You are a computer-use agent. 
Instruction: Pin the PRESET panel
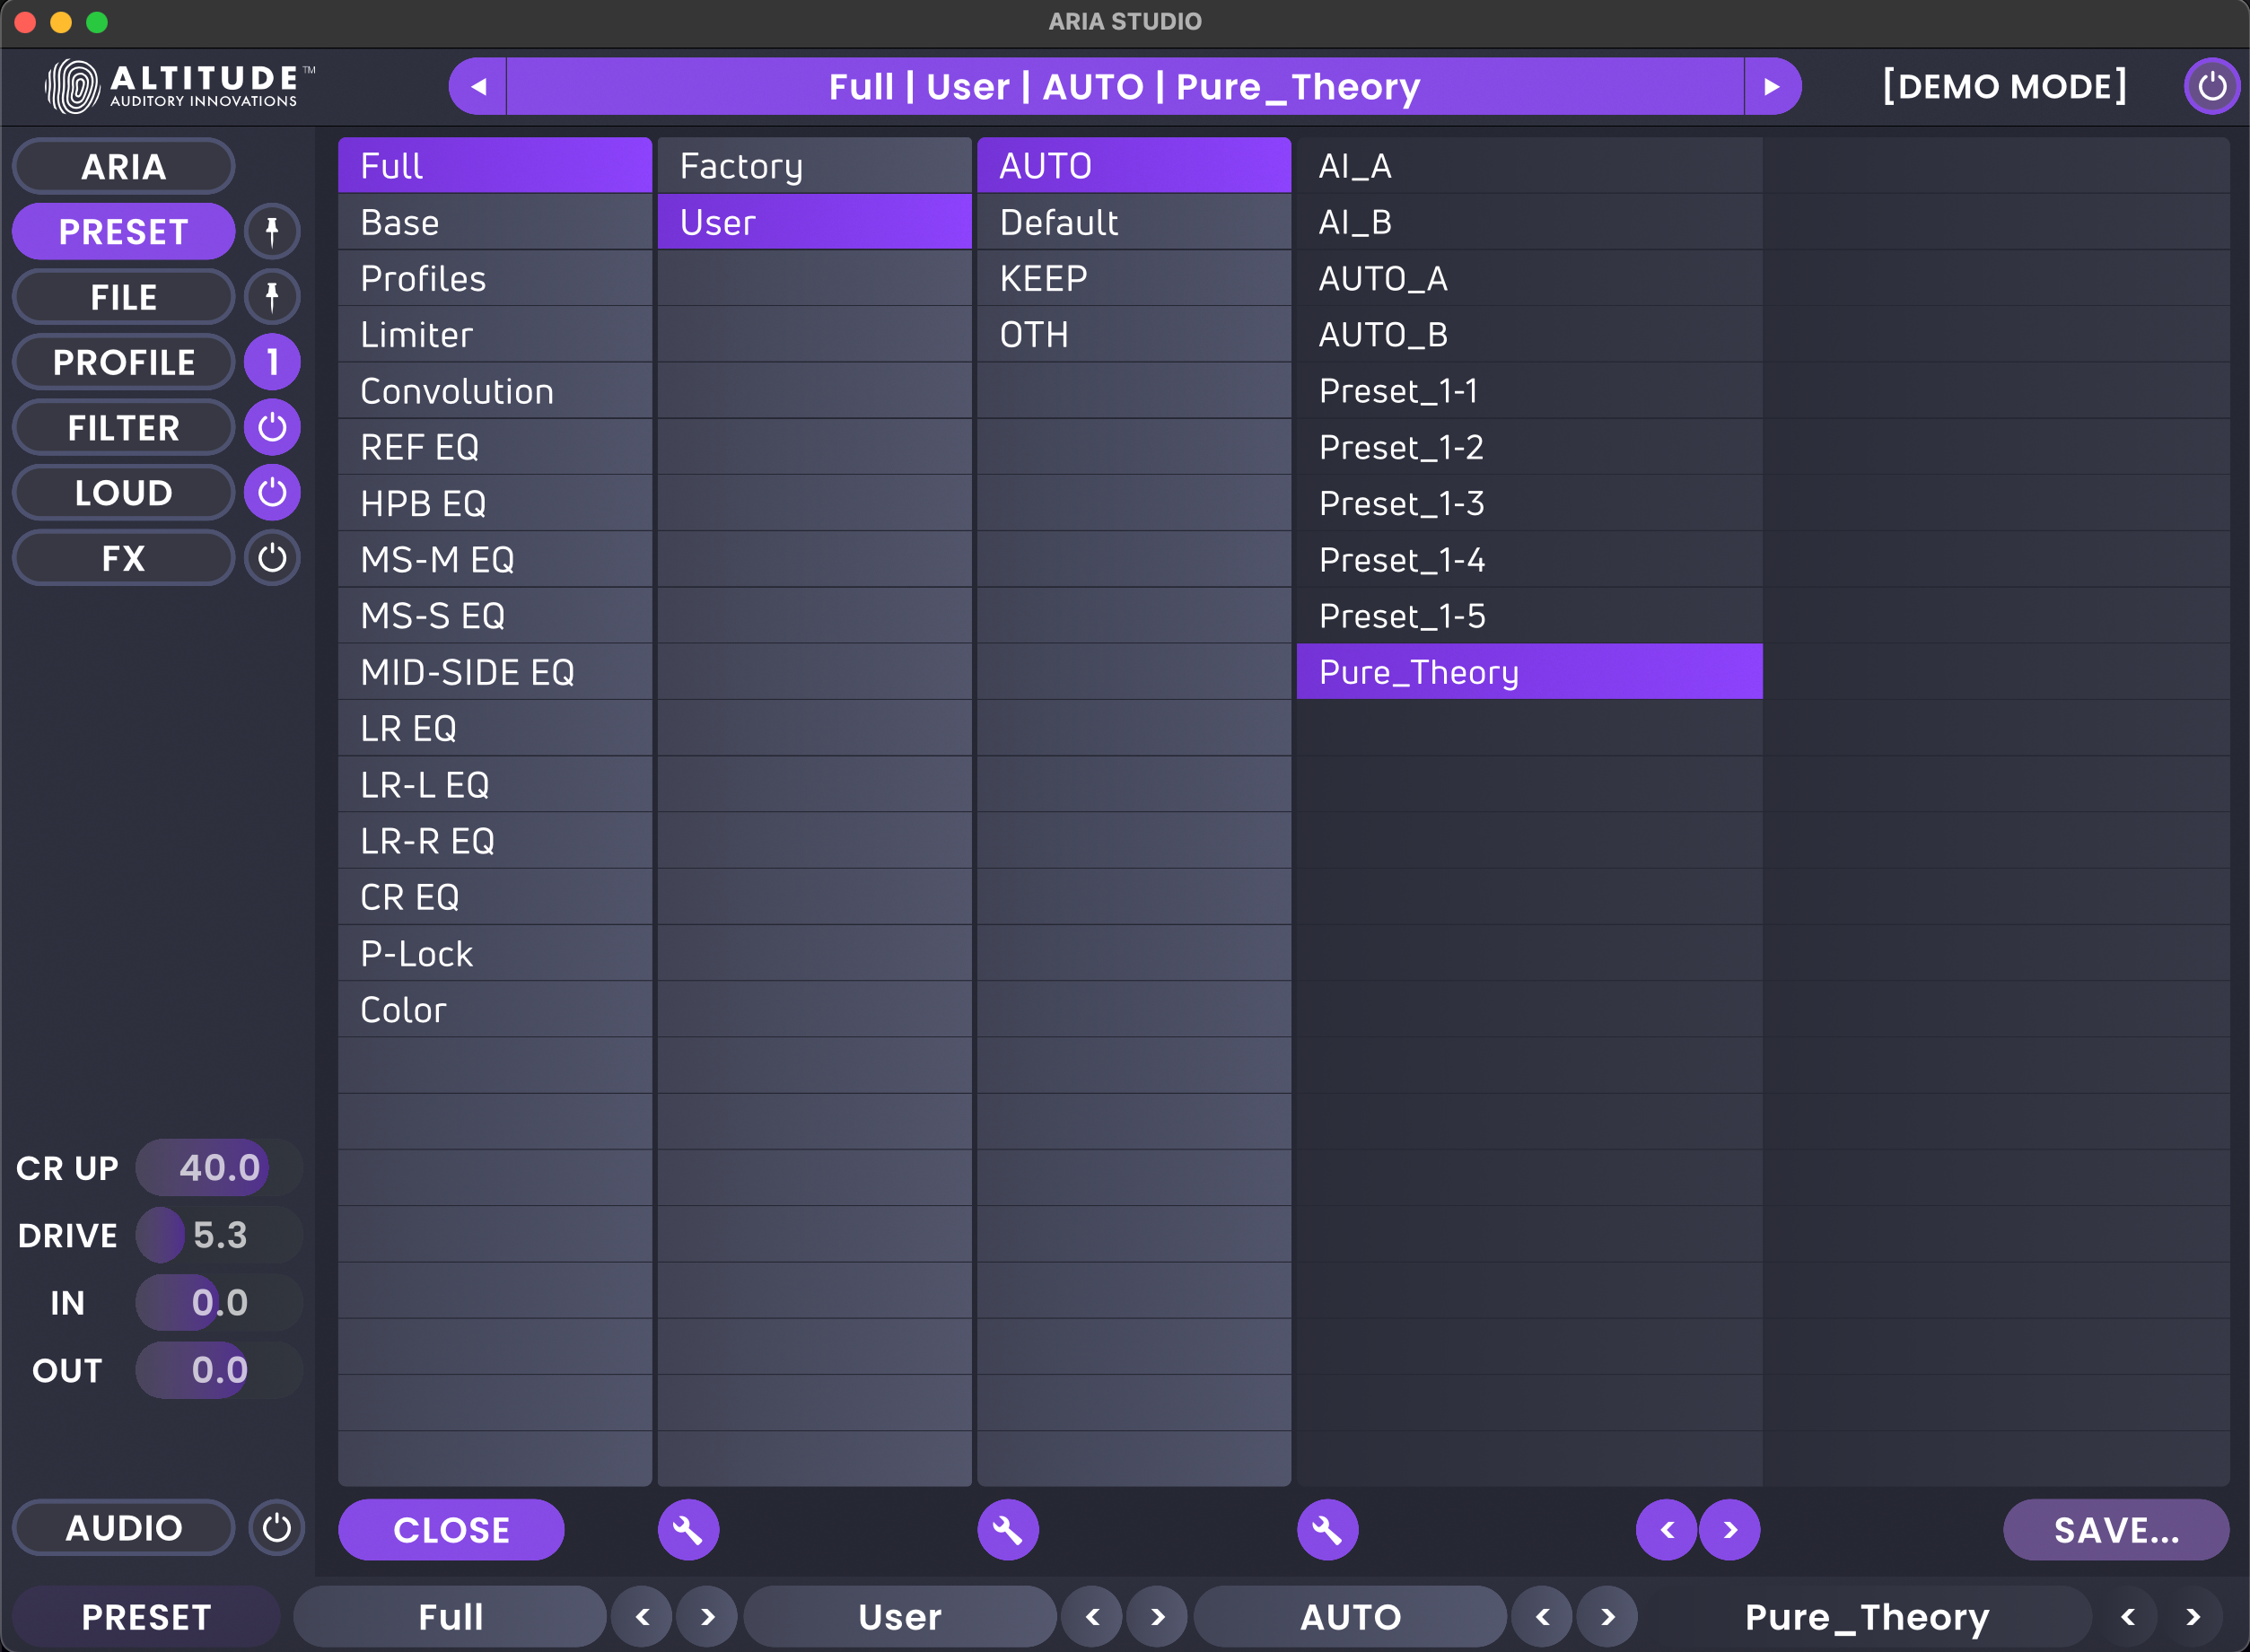(272, 231)
